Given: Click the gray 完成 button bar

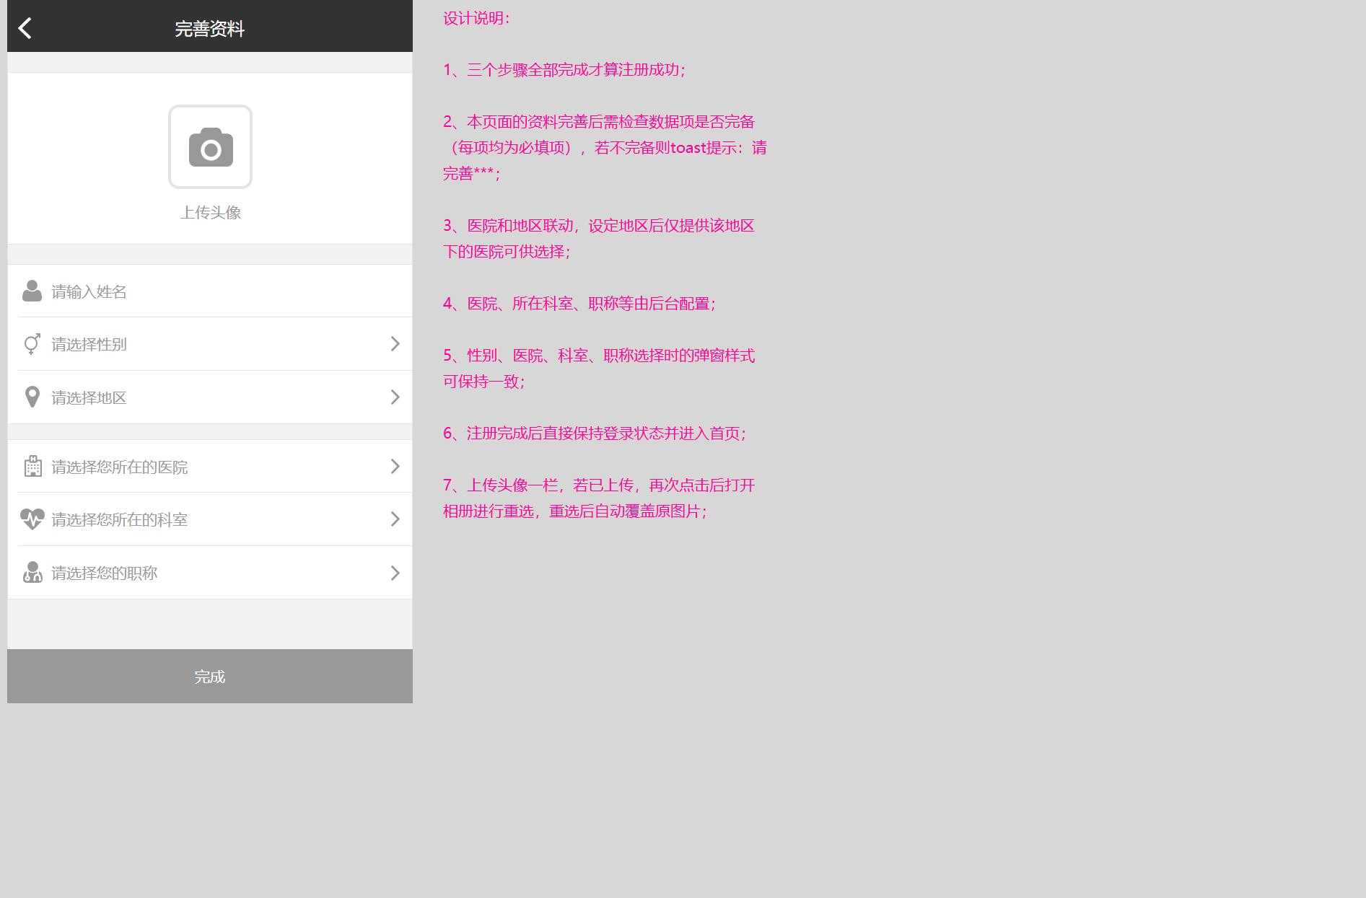Looking at the screenshot, I should point(209,676).
